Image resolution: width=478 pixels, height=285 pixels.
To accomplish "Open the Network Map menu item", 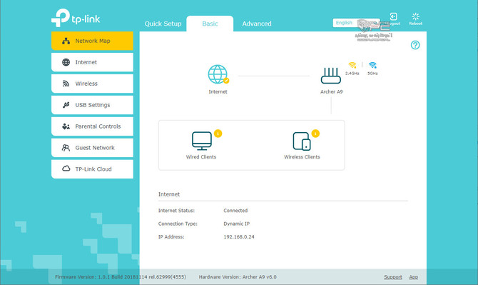I will (92, 41).
